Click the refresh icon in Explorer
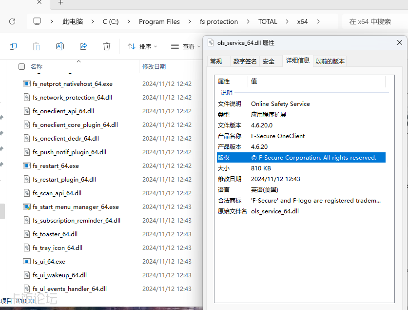The image size is (408, 310). coord(12,21)
